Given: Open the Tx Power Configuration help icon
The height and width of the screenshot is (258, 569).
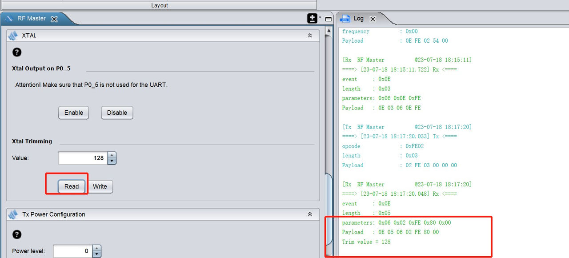Looking at the screenshot, I should (x=16, y=234).
